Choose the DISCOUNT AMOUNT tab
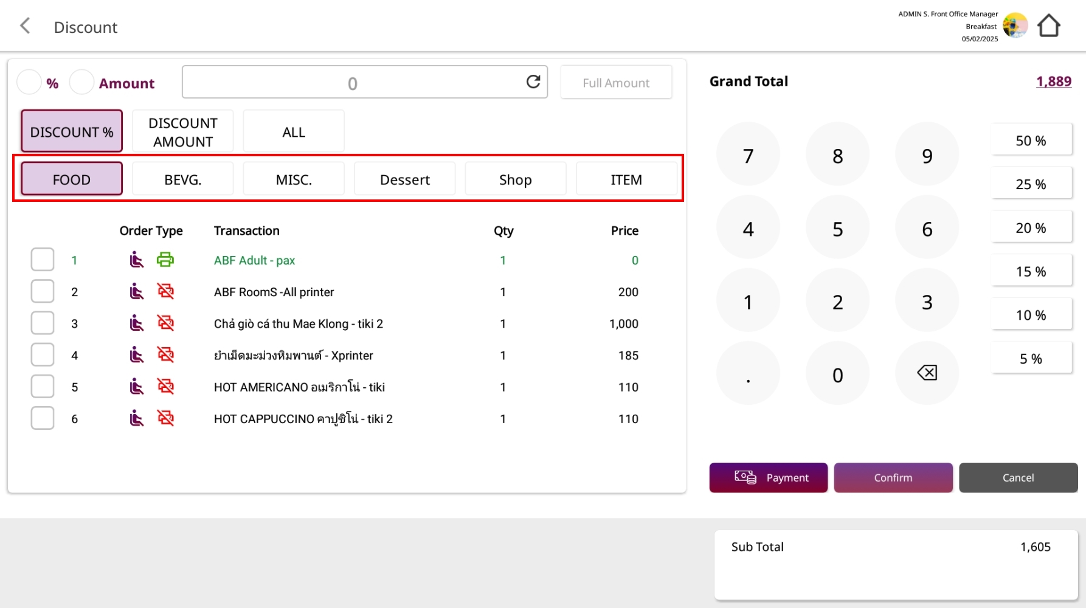Image resolution: width=1086 pixels, height=608 pixels. click(182, 132)
